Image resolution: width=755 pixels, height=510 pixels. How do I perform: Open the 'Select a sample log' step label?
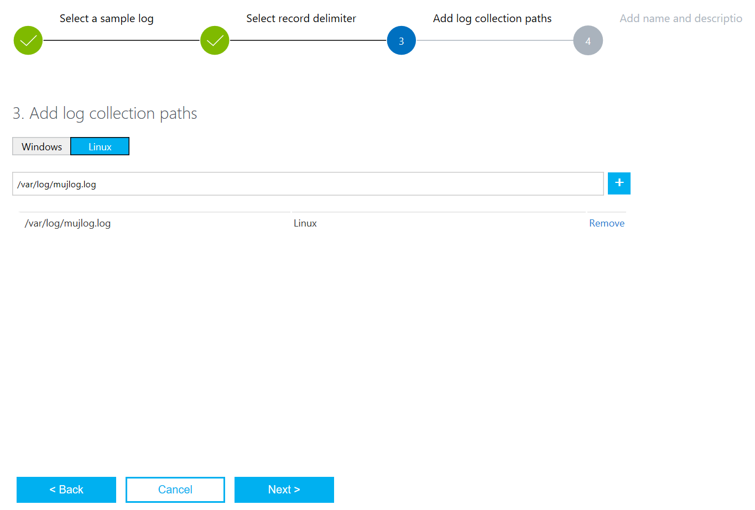pos(107,18)
